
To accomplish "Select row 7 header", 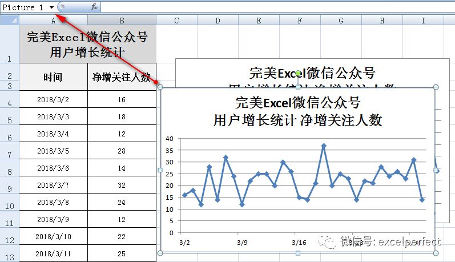I will pos(10,151).
